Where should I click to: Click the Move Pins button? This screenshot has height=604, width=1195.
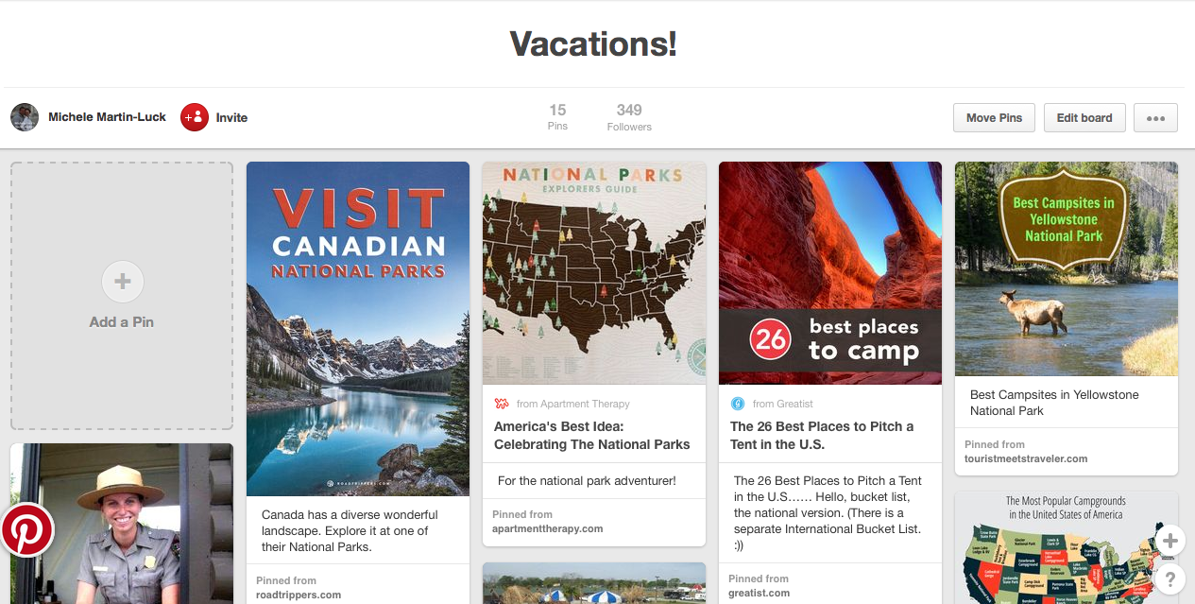coord(994,118)
